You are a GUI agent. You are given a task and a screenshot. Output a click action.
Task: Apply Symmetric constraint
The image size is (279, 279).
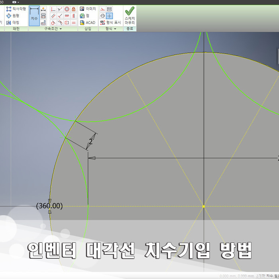tap(67, 23)
